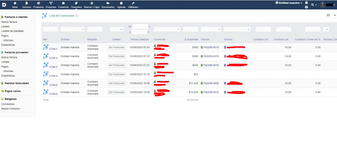Click the third-party building icon in the COM-6 row
Viewport: 337px width, 144px height.
(x=225, y=92)
